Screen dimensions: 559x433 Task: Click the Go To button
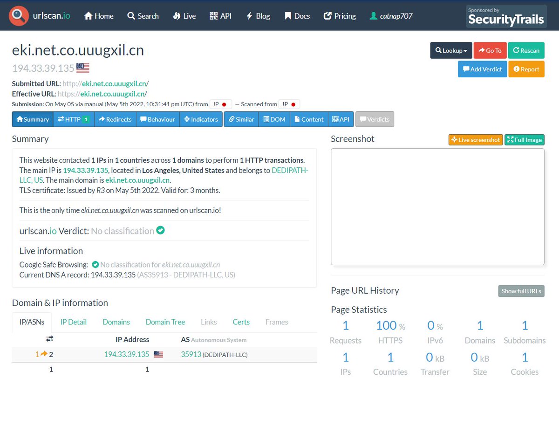click(x=490, y=50)
